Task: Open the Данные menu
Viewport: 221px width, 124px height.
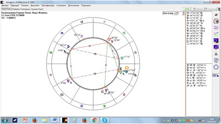Action: (5, 5)
